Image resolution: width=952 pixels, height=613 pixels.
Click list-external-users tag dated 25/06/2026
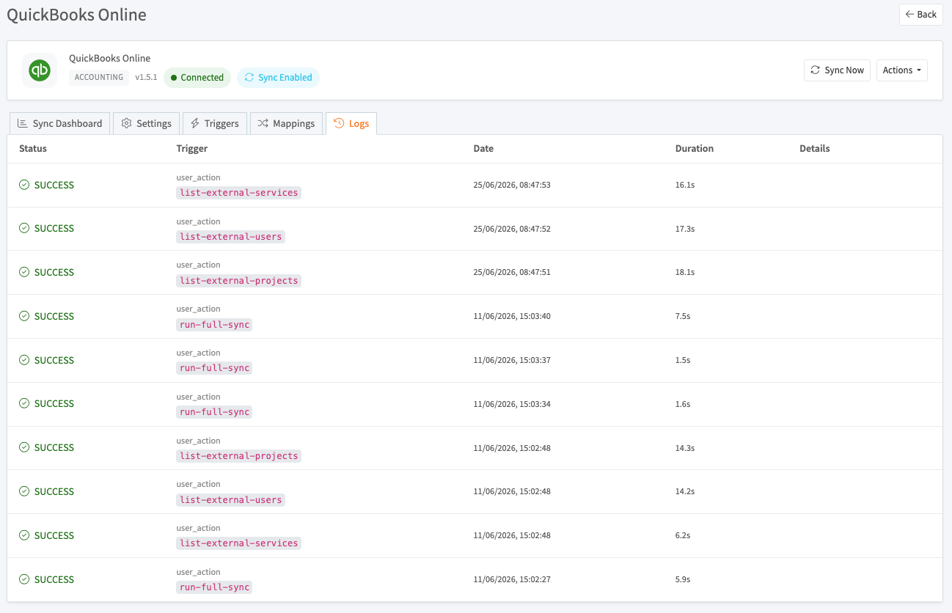tap(231, 237)
